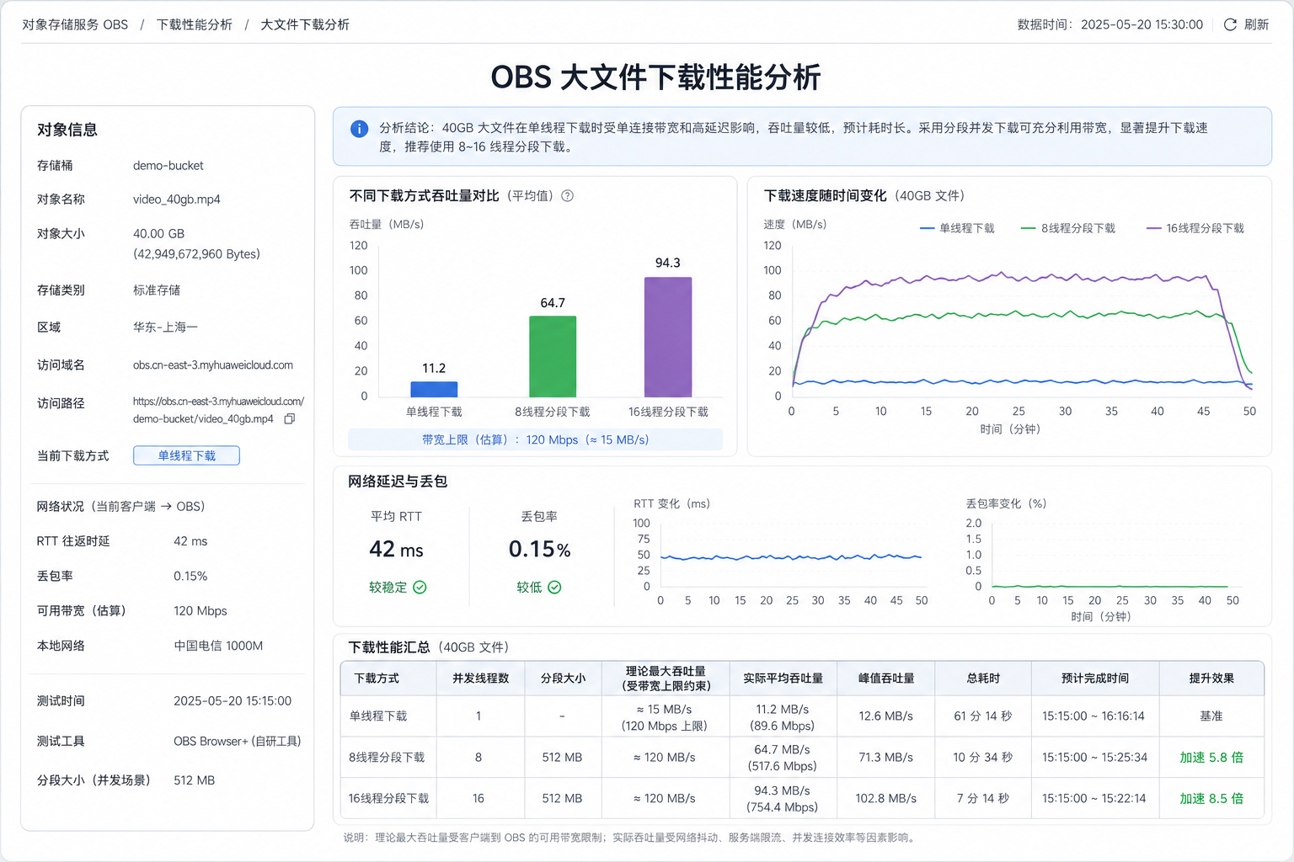Click the blue 11.2 bar for 单线程下载

coord(434,389)
